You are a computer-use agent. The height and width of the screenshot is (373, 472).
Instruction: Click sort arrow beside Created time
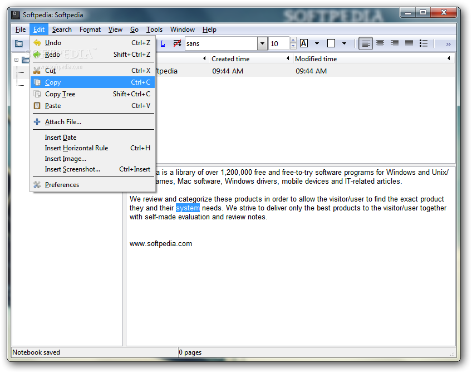(204, 58)
